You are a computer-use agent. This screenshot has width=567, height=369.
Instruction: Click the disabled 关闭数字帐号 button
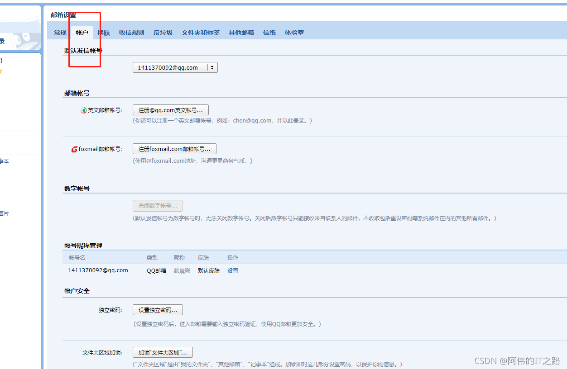[x=158, y=206]
